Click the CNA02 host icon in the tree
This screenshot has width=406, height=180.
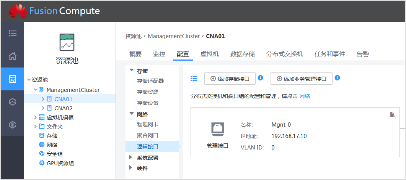coord(49,108)
